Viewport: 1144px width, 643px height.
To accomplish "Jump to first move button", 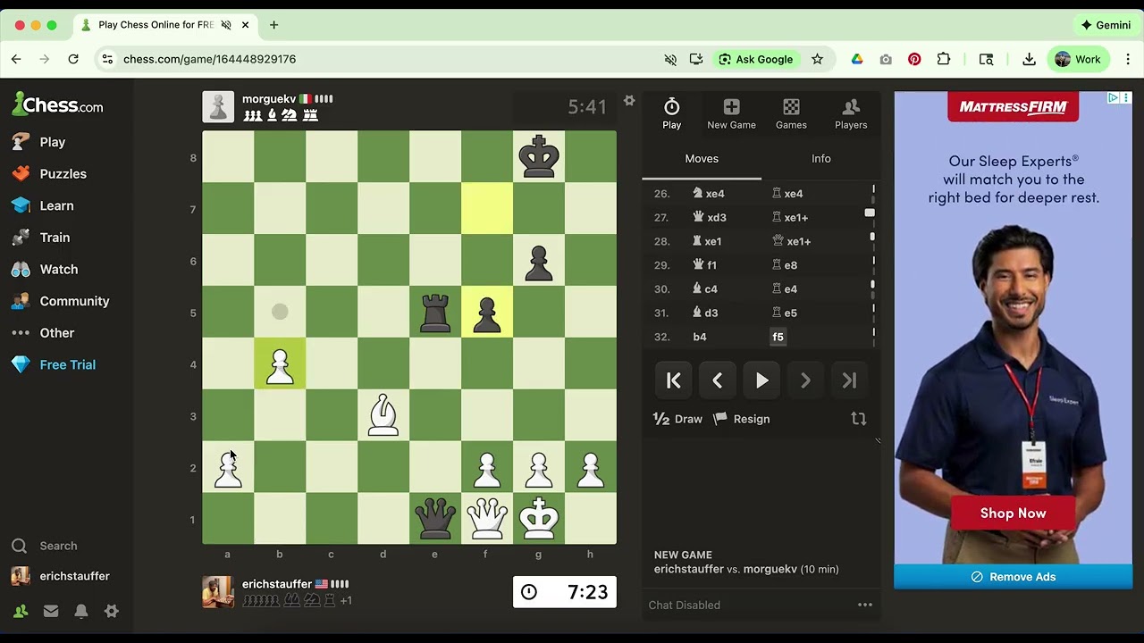I will pos(674,380).
